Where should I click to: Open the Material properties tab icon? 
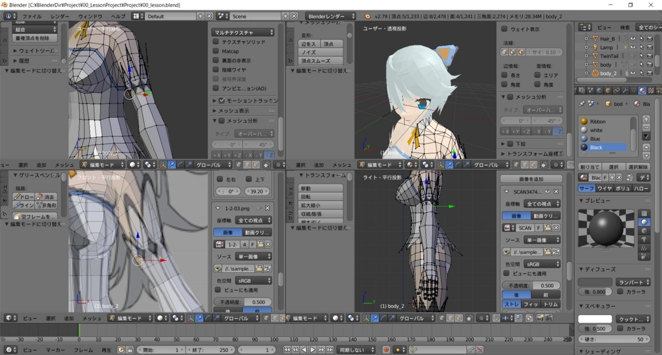pyautogui.click(x=642, y=91)
